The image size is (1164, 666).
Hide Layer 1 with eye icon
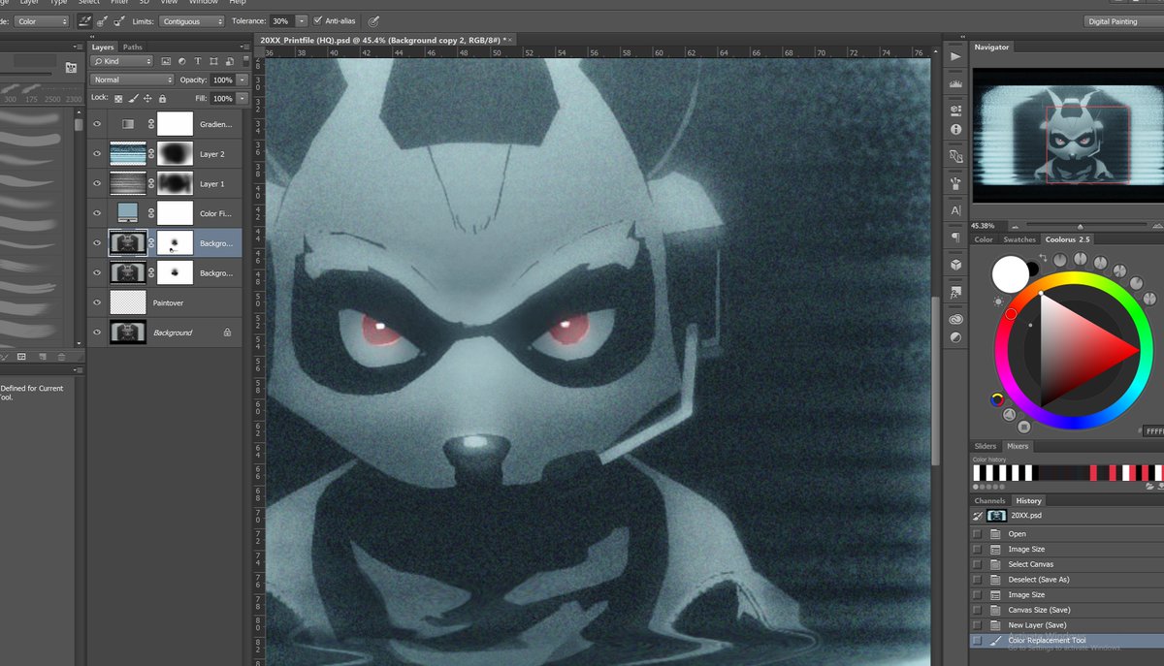(x=97, y=183)
